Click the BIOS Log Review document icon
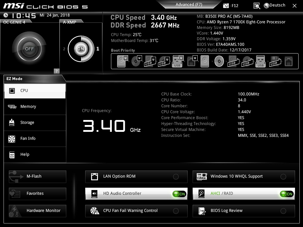This screenshot has height=227, width=303. pyautogui.click(x=202, y=211)
